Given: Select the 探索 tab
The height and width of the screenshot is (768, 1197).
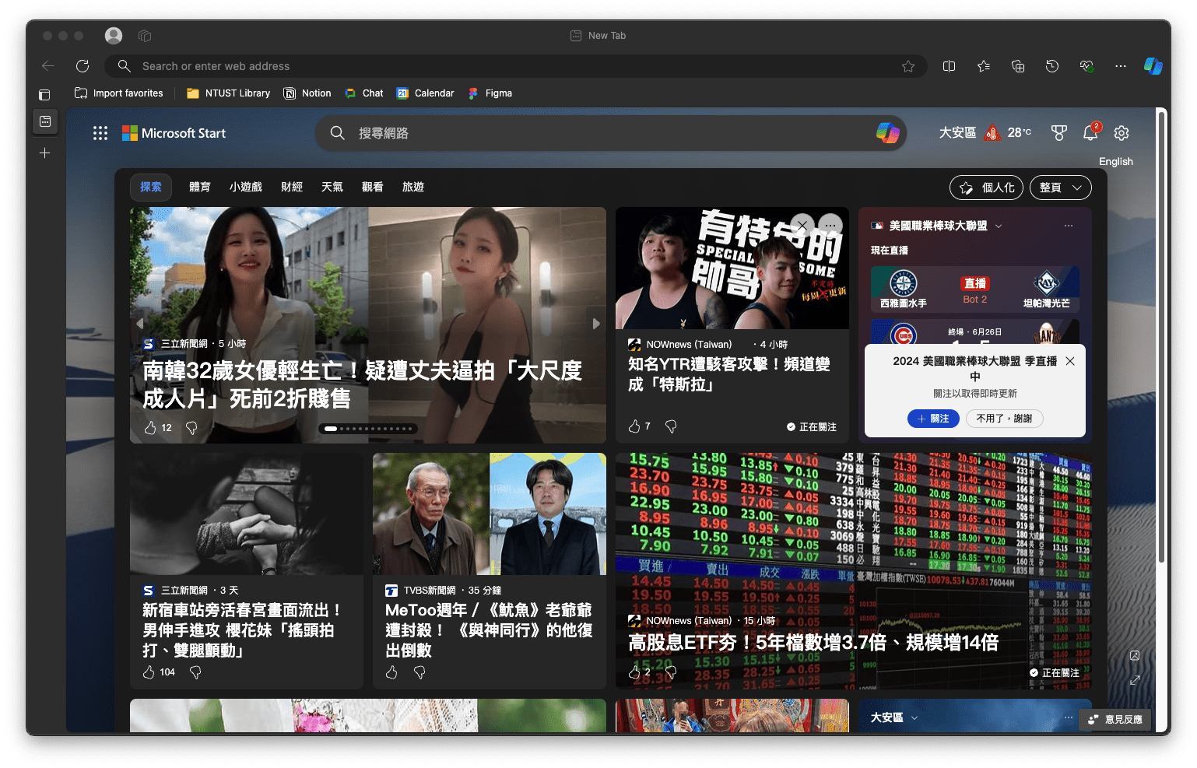Looking at the screenshot, I should point(151,187).
